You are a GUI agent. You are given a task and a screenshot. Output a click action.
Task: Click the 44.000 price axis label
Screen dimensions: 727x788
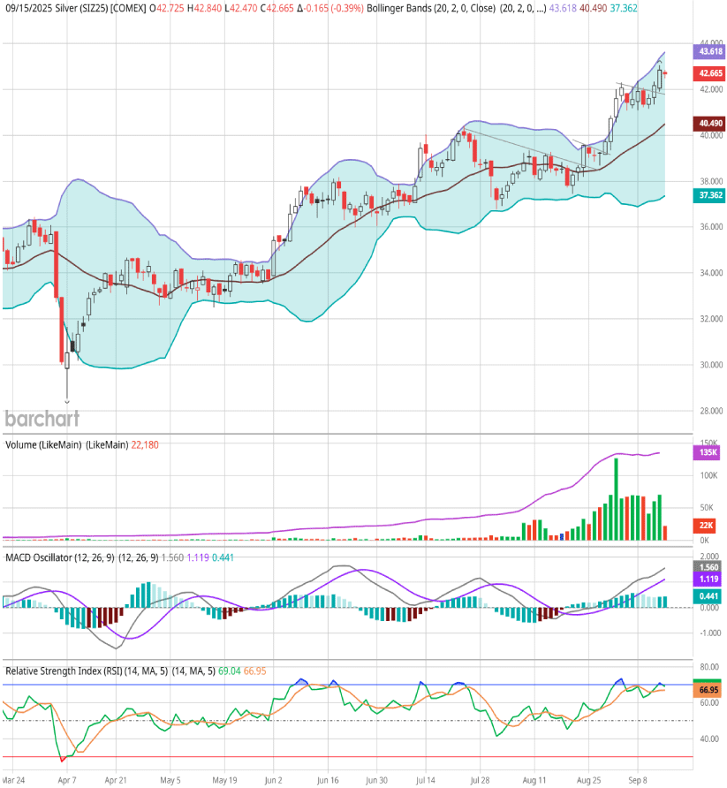click(x=708, y=43)
